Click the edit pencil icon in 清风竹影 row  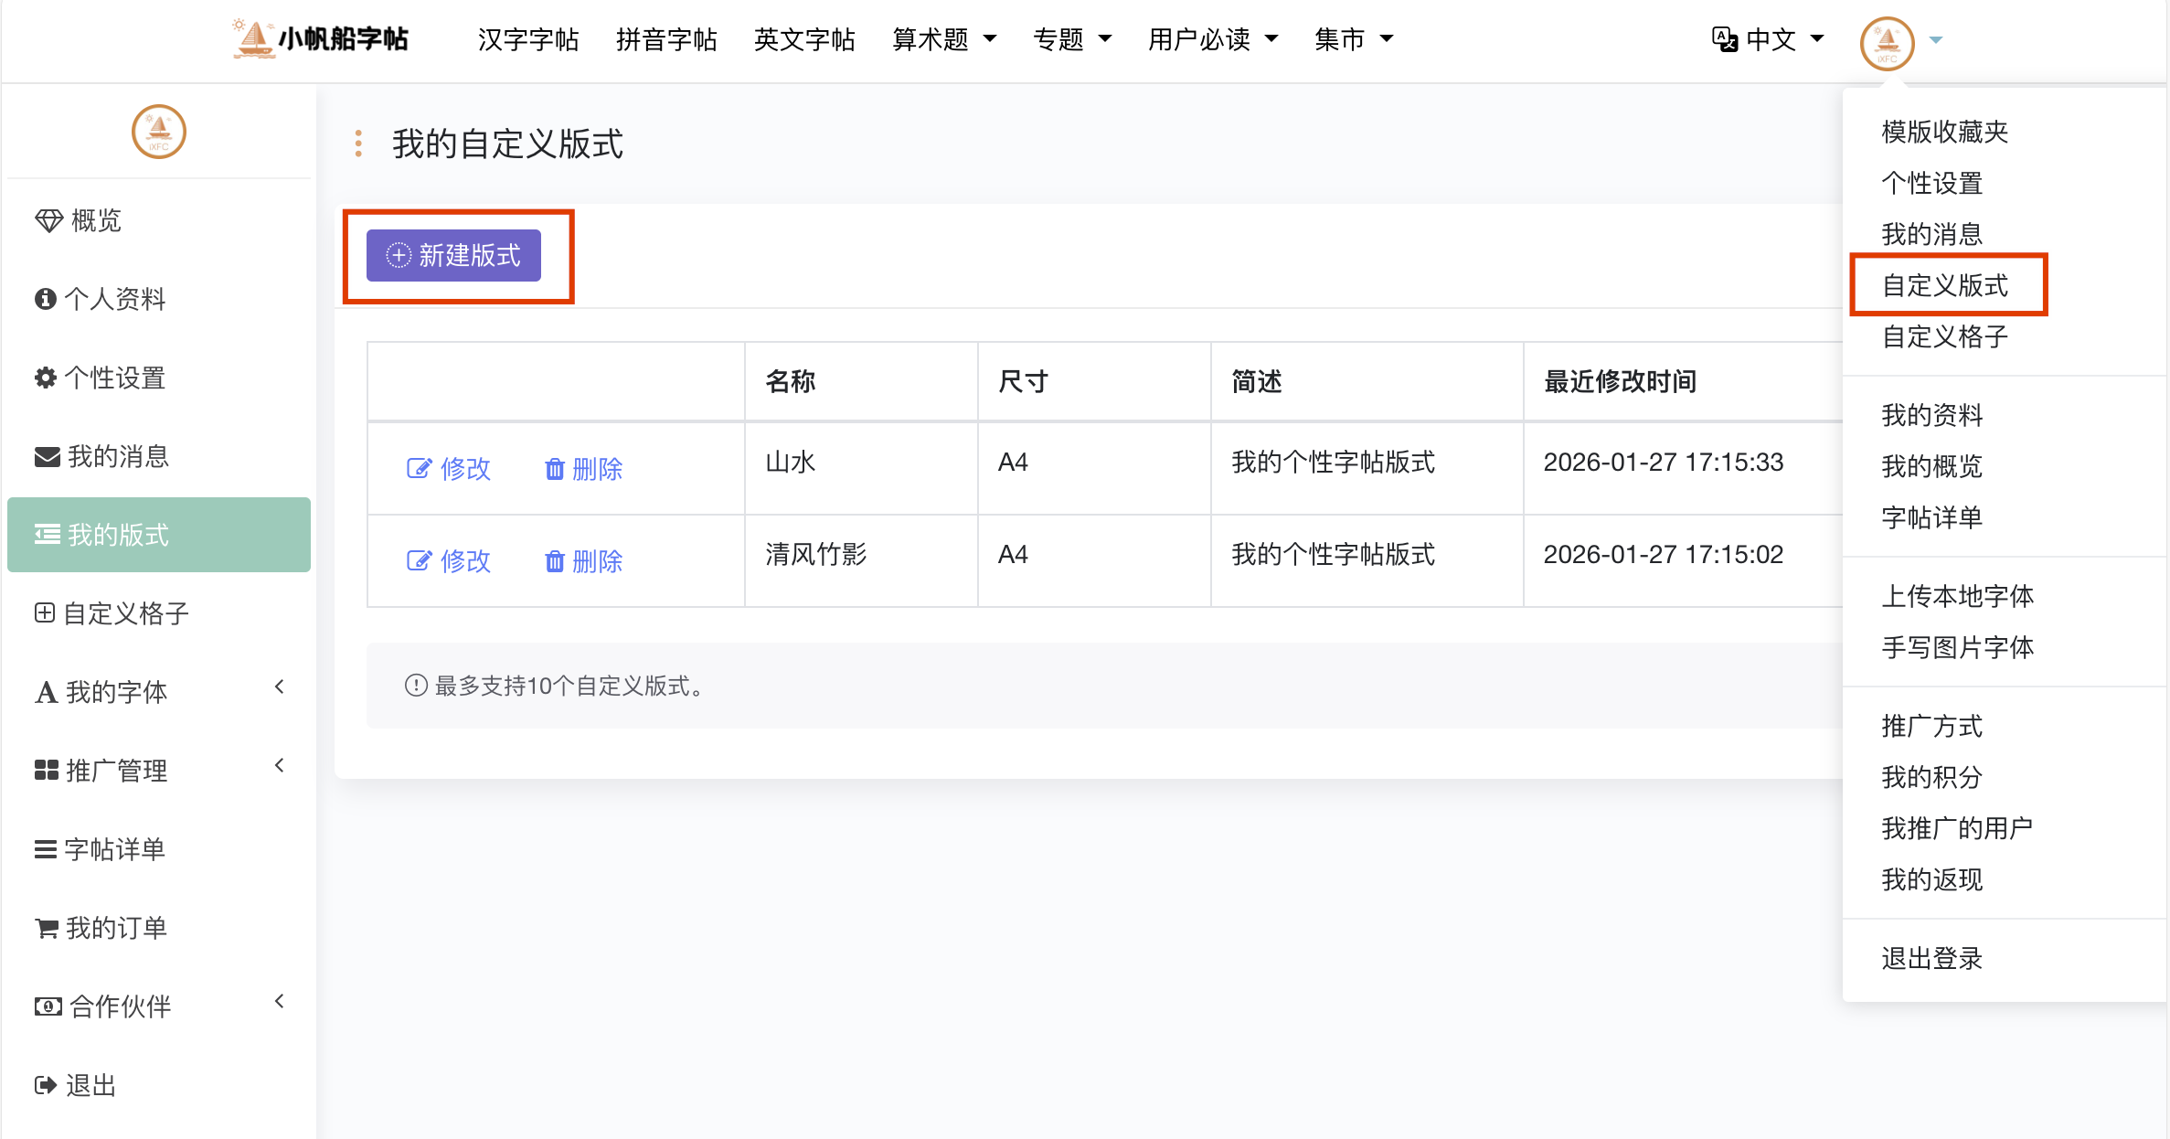[x=419, y=560]
